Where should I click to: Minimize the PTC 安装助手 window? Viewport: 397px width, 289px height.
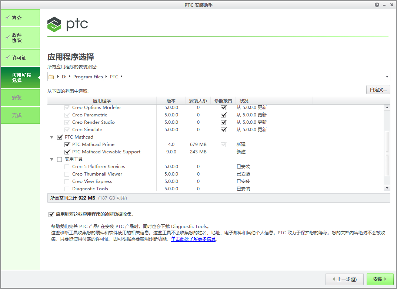(x=384, y=5)
